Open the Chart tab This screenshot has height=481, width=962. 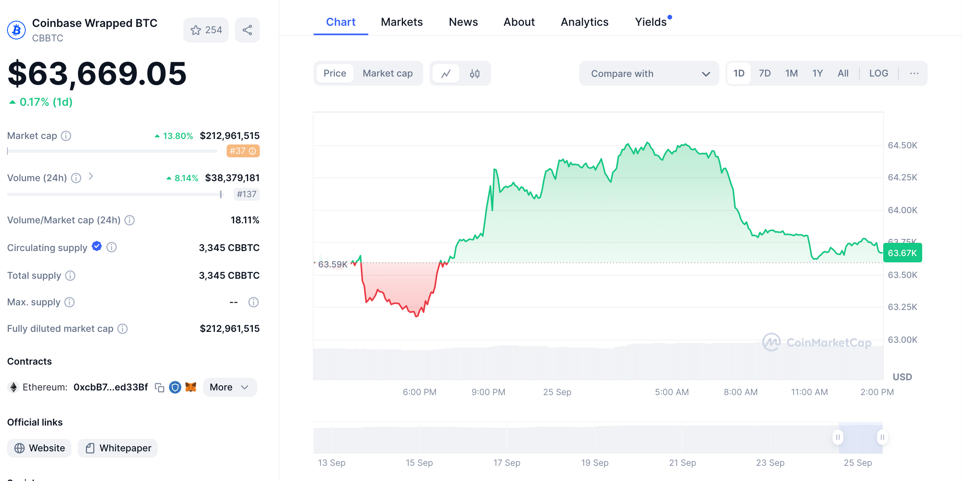point(341,22)
